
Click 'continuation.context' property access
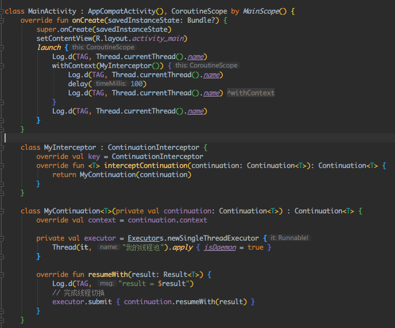tap(167, 220)
